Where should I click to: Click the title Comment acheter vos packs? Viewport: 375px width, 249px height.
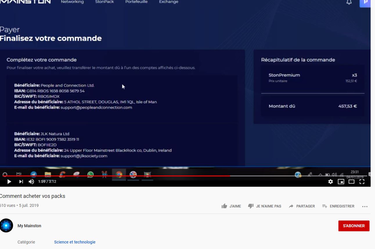(33, 196)
